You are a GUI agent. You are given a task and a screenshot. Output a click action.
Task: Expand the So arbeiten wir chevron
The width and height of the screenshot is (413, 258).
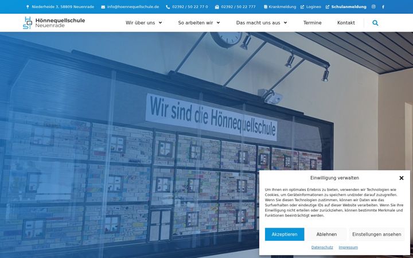click(218, 22)
